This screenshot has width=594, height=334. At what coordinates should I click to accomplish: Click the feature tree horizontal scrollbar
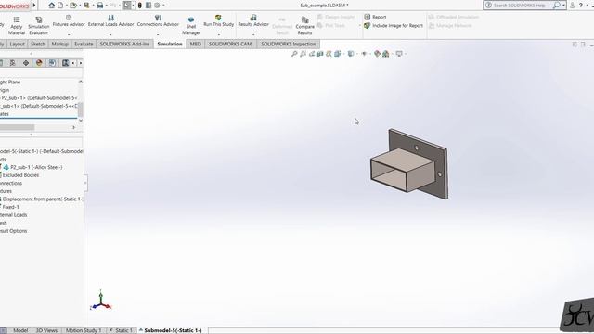point(17,128)
